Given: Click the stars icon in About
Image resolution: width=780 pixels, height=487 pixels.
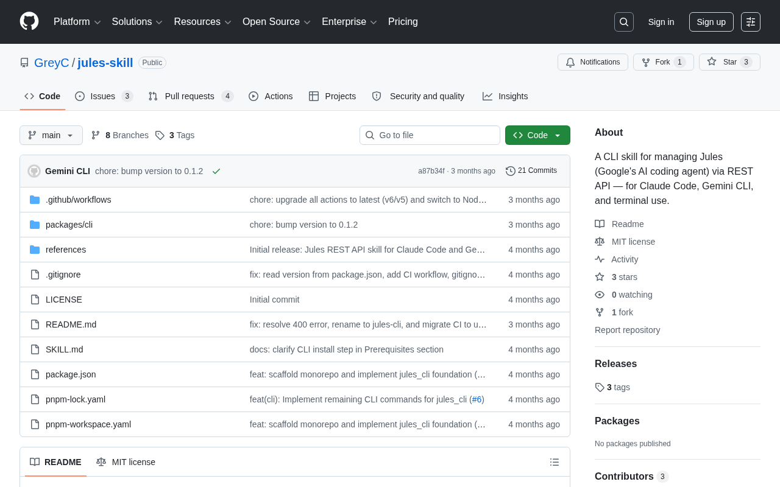Looking at the screenshot, I should click(600, 277).
